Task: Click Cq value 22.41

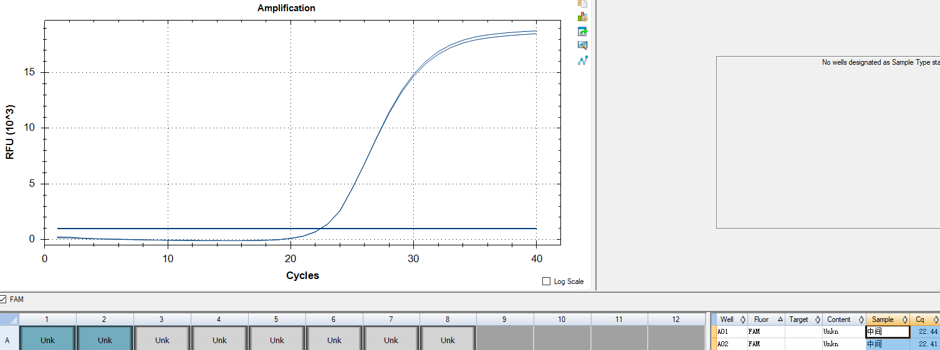Action: tap(928, 344)
